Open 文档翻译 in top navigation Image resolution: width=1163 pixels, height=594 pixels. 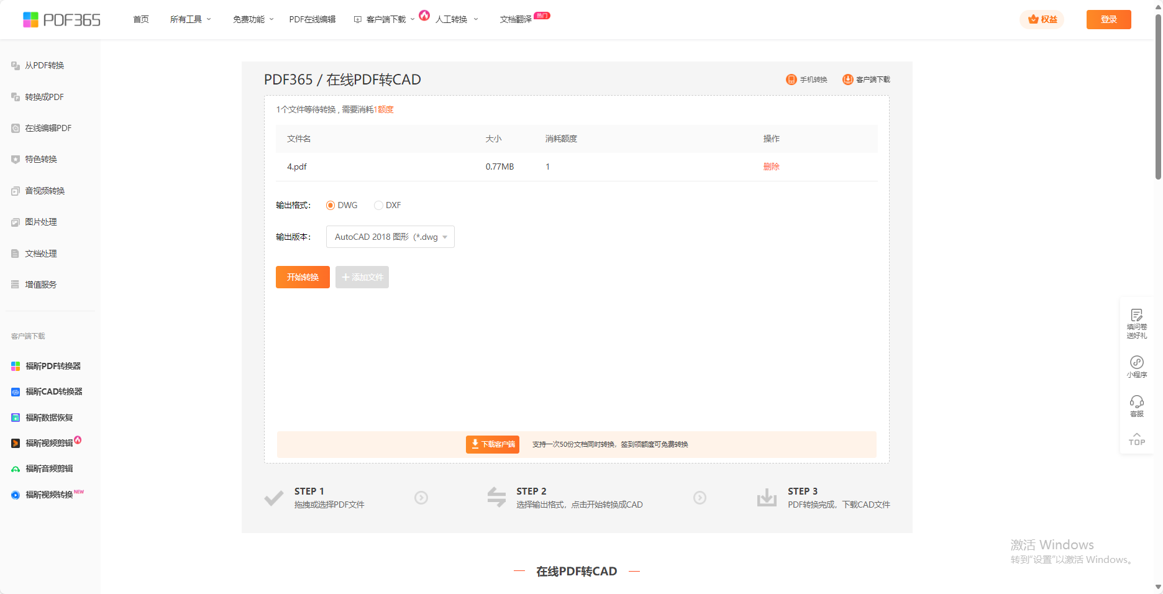click(x=516, y=19)
